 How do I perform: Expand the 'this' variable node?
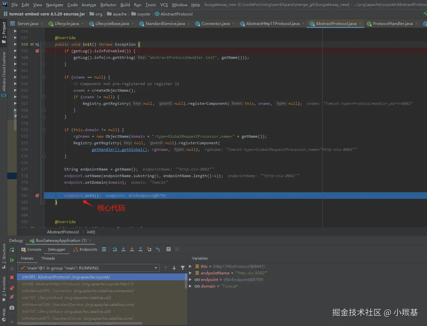pyautogui.click(x=190, y=266)
